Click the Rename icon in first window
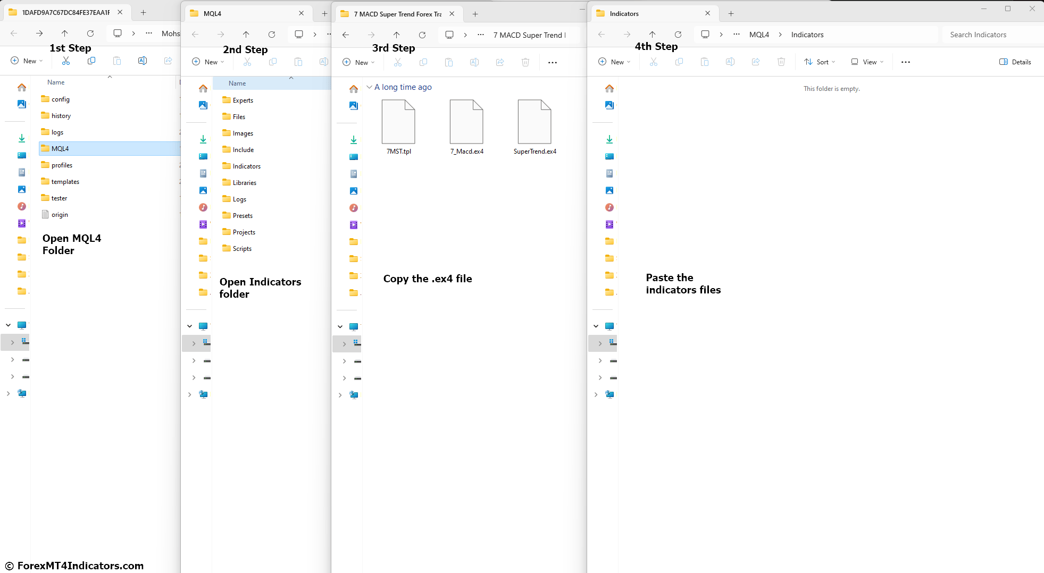1044x573 pixels. click(143, 61)
